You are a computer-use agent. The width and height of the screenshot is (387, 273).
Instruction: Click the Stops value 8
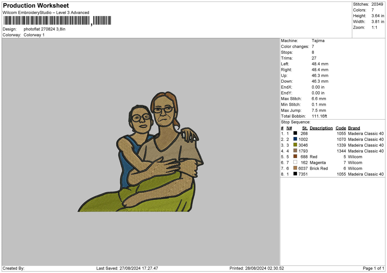point(313,52)
